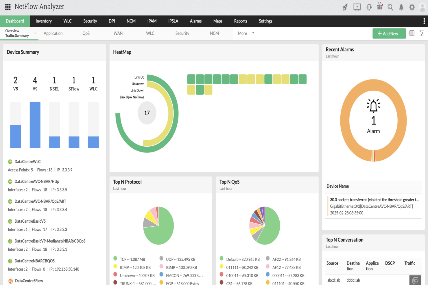428x285 pixels.
Task: Click the TCP green legend swatch
Action: pyautogui.click(x=115, y=258)
